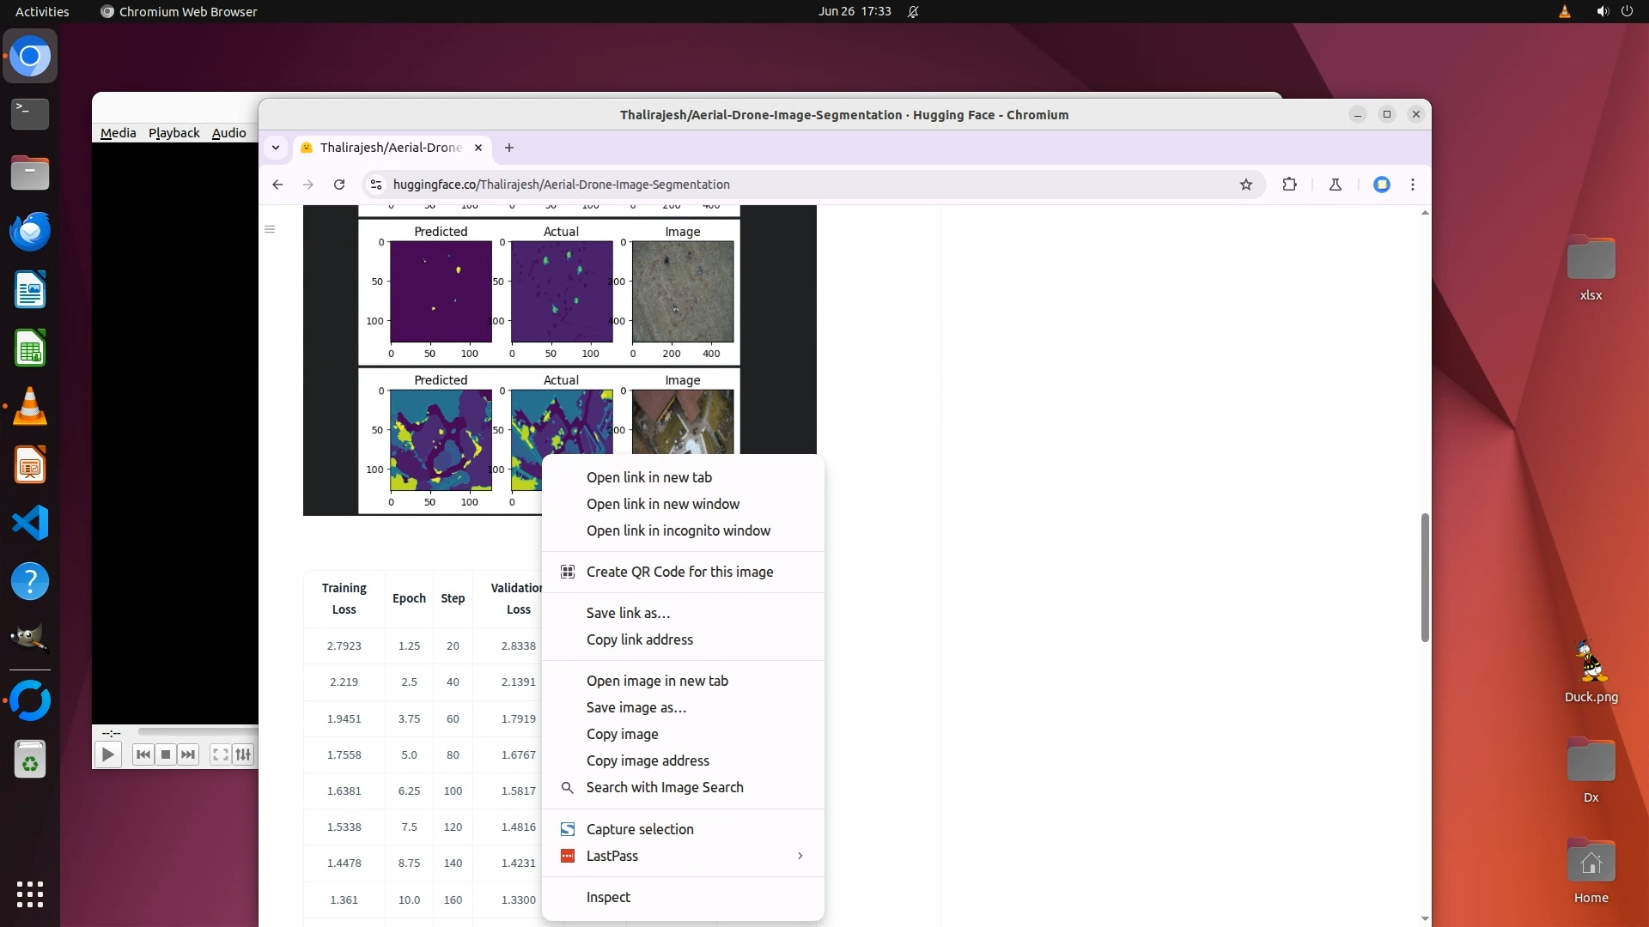
Task: Click the VLC seek progress bar
Action: point(198,732)
